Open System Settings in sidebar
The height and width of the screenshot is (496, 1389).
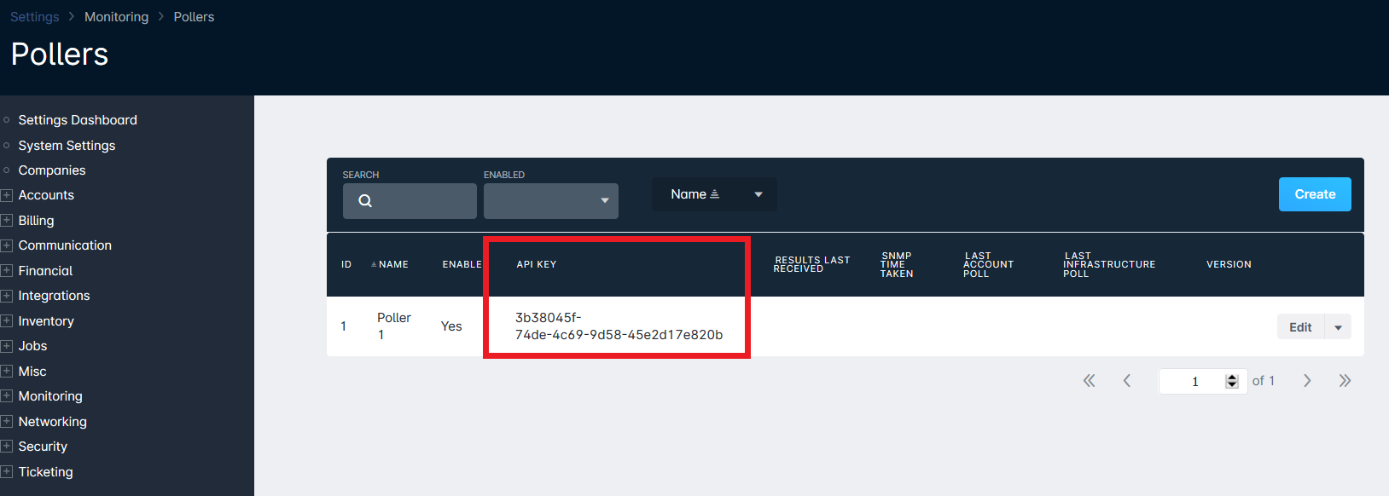point(67,146)
